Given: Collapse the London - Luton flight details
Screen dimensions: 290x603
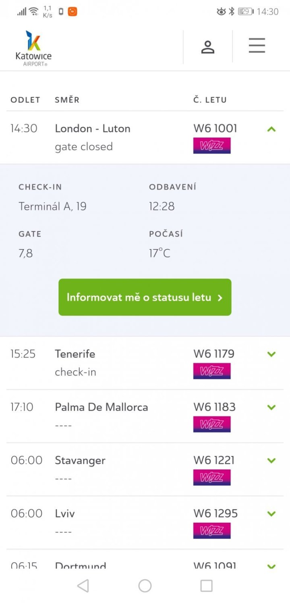Looking at the screenshot, I should point(271,129).
